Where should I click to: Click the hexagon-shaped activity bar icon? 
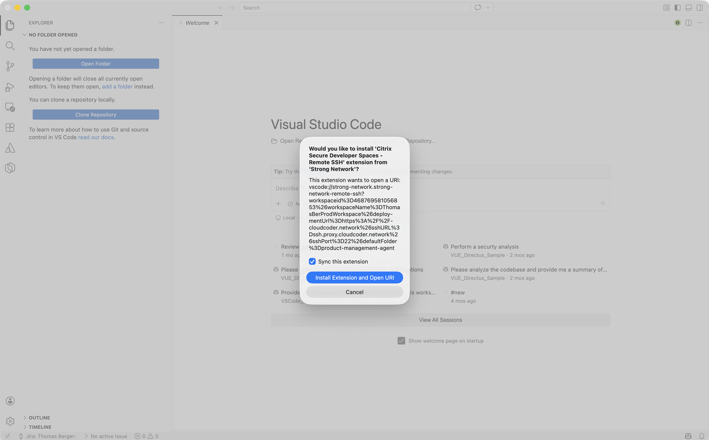10,168
